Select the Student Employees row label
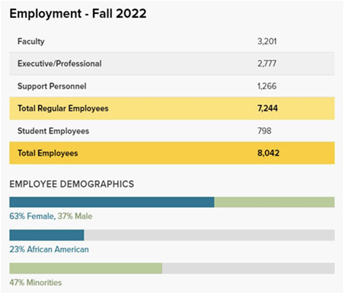 click(53, 131)
